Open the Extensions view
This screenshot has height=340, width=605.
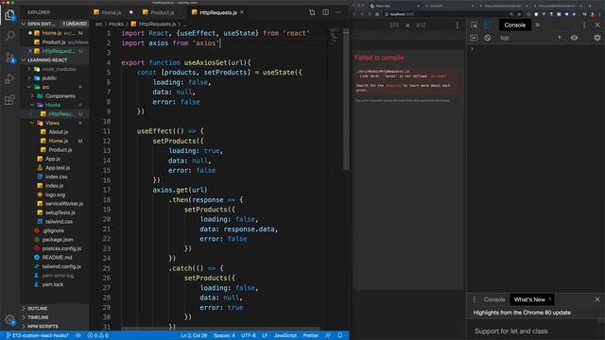9,100
